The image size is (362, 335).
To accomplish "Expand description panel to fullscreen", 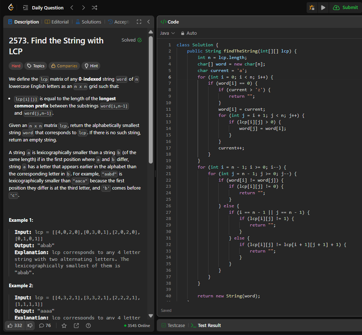I will (139, 22).
